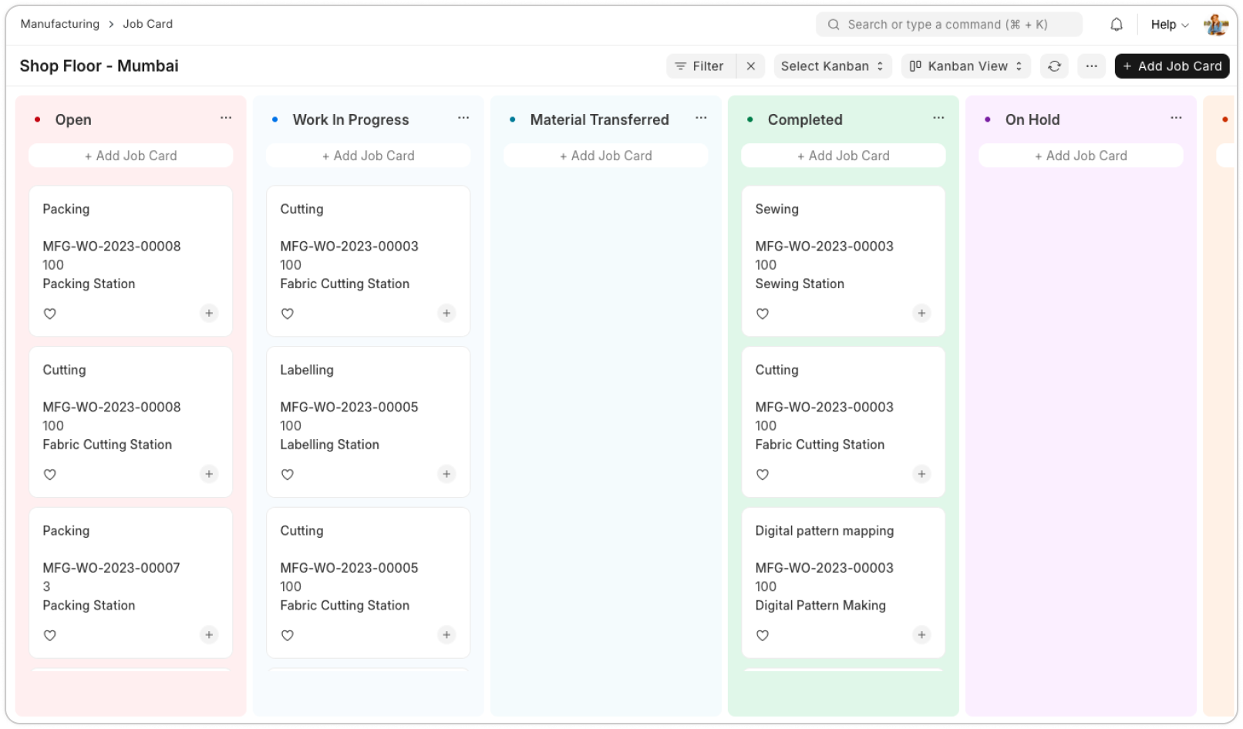Image resolution: width=1243 pixels, height=729 pixels.
Task: Assign a user on Digital pattern mapping card
Action: (921, 635)
